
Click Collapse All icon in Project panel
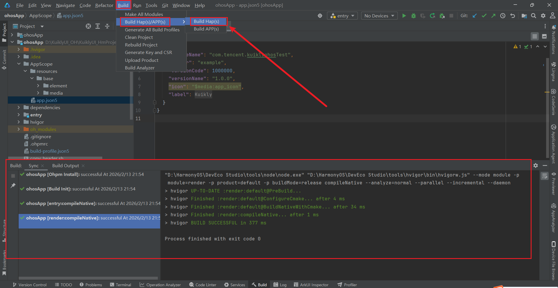coord(107,26)
